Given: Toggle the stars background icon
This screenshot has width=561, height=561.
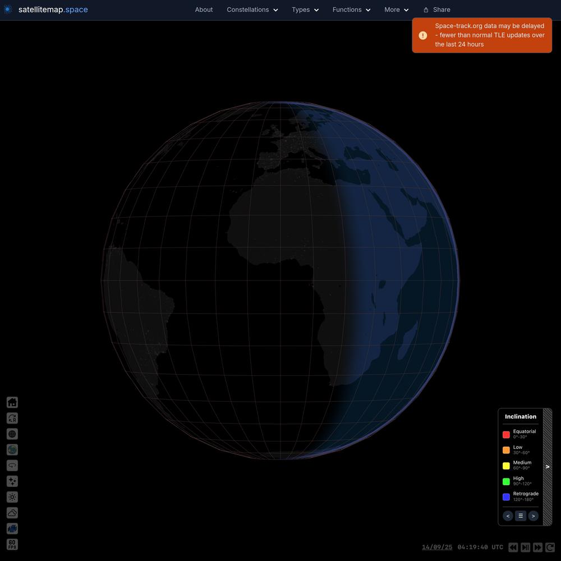Looking at the screenshot, I should point(12,481).
